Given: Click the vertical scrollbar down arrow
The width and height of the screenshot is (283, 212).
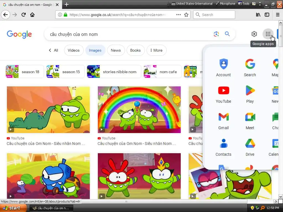Looking at the screenshot, I should (x=281, y=196).
